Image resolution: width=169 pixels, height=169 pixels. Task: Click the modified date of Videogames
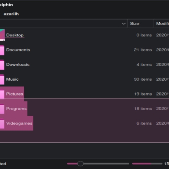(163, 123)
